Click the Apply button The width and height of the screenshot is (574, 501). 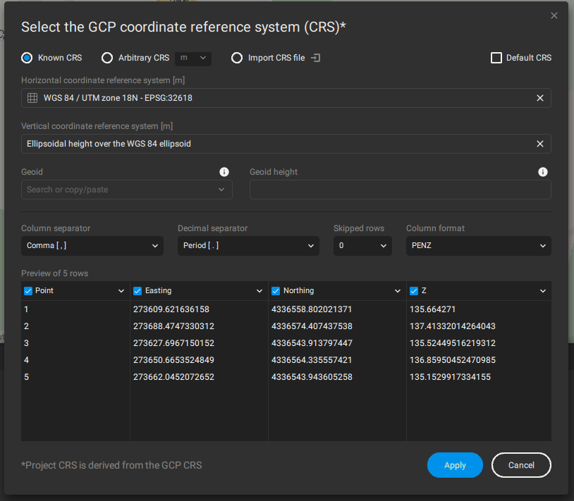pos(455,465)
